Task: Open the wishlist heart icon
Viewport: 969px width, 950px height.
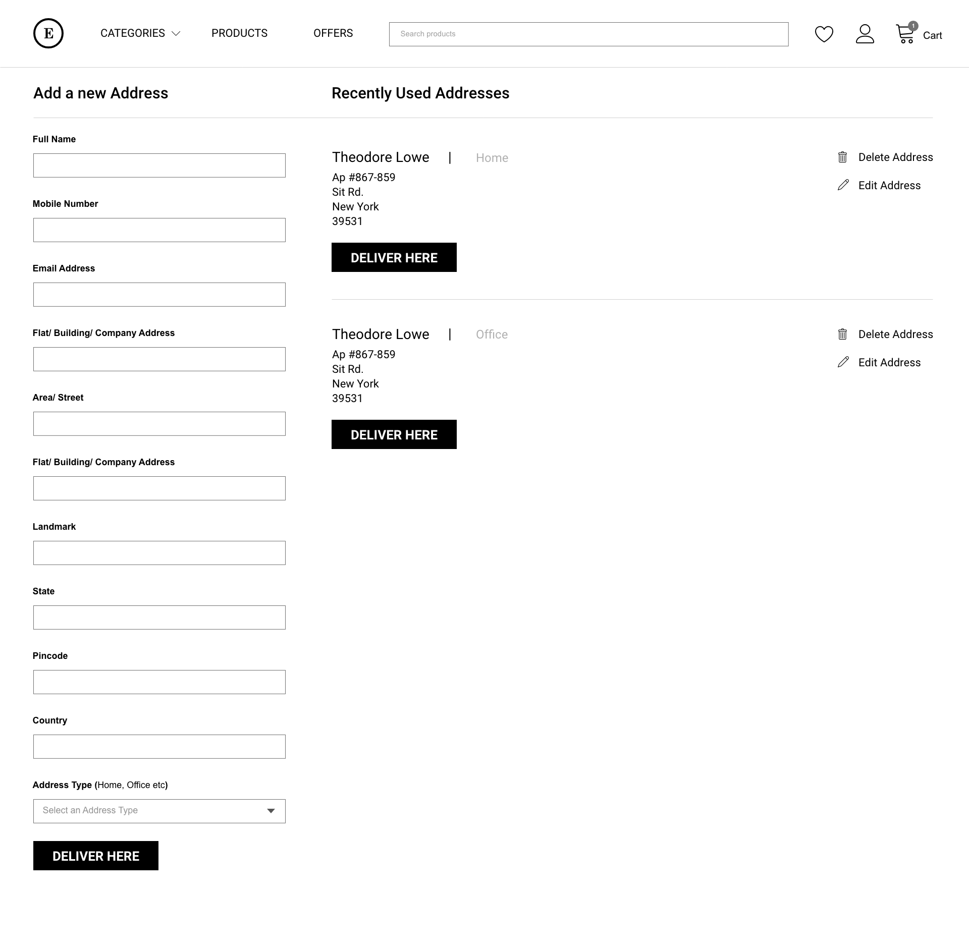Action: point(824,34)
